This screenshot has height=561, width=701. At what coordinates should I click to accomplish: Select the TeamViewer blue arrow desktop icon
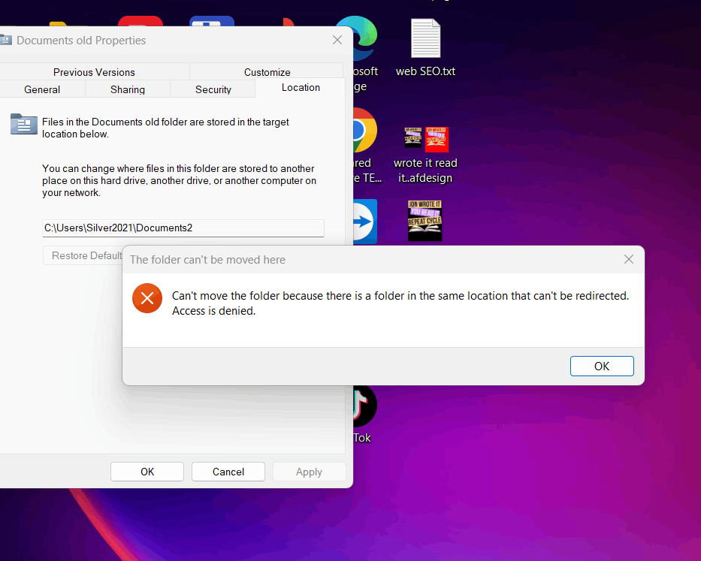[365, 222]
